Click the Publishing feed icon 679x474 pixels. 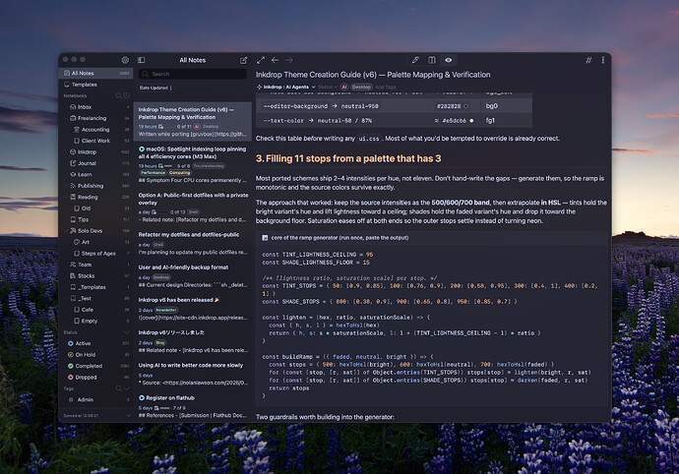(73, 186)
